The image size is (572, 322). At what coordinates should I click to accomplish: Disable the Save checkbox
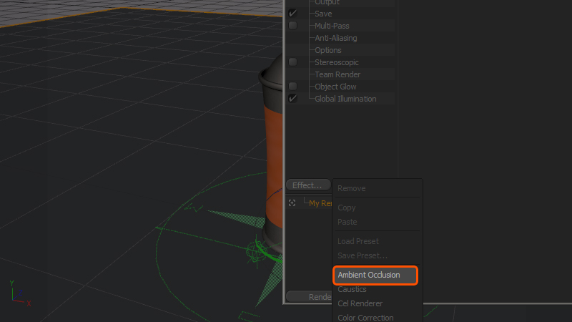tap(292, 14)
